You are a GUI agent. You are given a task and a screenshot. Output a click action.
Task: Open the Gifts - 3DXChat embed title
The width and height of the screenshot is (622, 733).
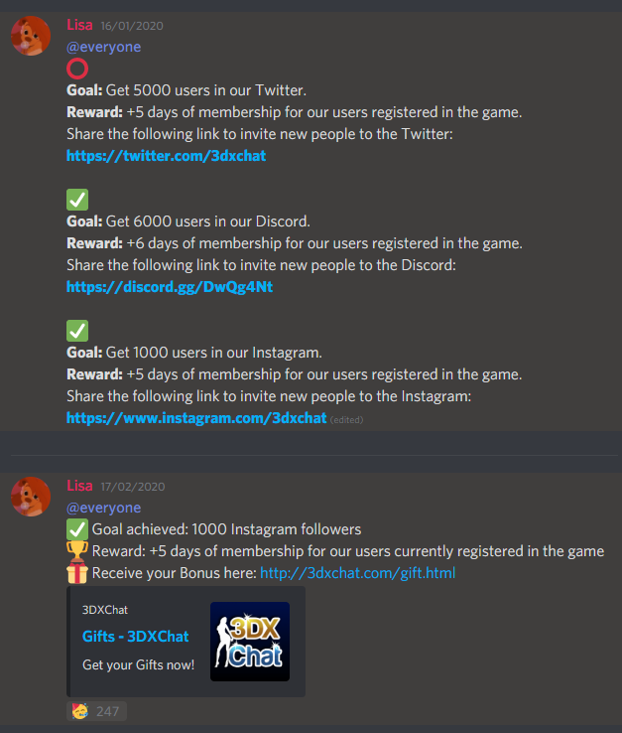[136, 637]
